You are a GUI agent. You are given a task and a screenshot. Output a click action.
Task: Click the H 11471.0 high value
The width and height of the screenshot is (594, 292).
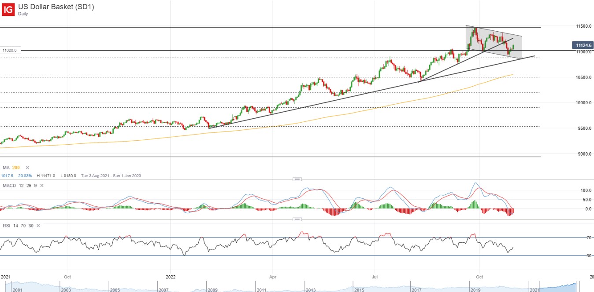[47, 175]
